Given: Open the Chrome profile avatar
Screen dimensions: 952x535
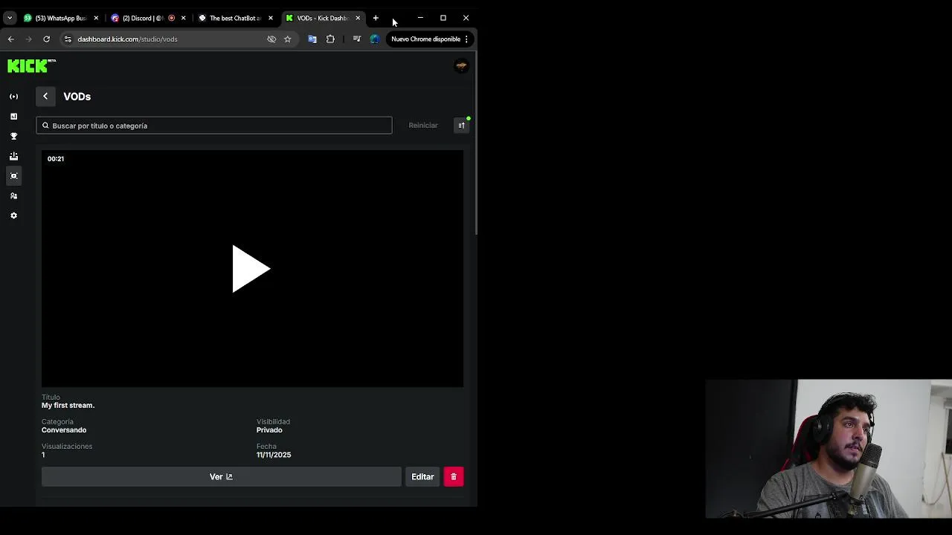Looking at the screenshot, I should [374, 39].
